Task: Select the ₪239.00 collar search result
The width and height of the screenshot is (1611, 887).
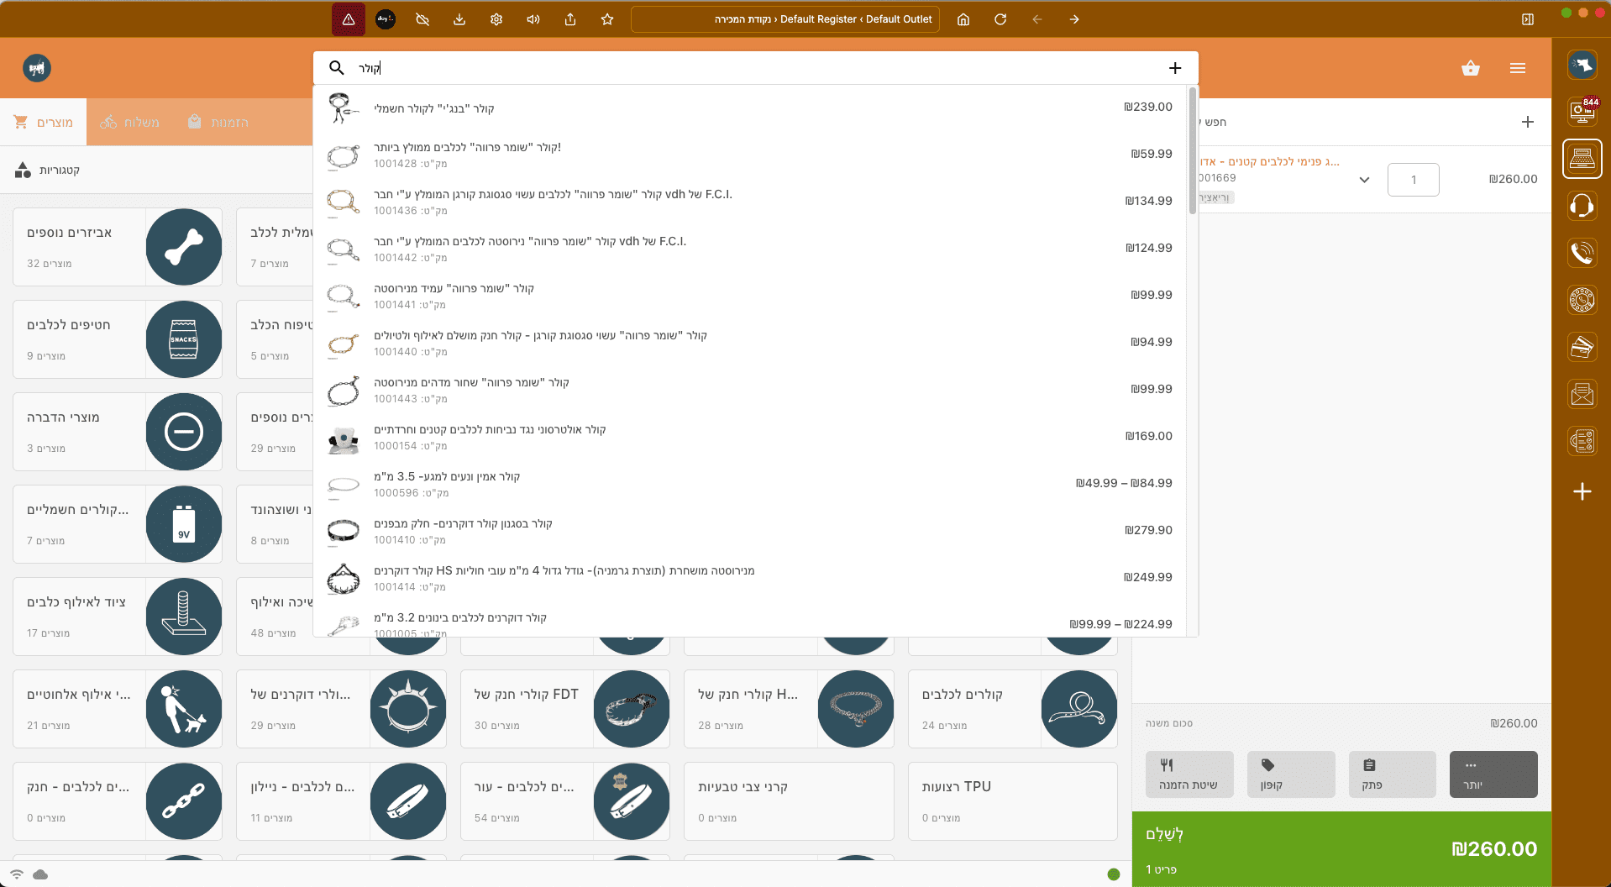Action: click(748, 108)
